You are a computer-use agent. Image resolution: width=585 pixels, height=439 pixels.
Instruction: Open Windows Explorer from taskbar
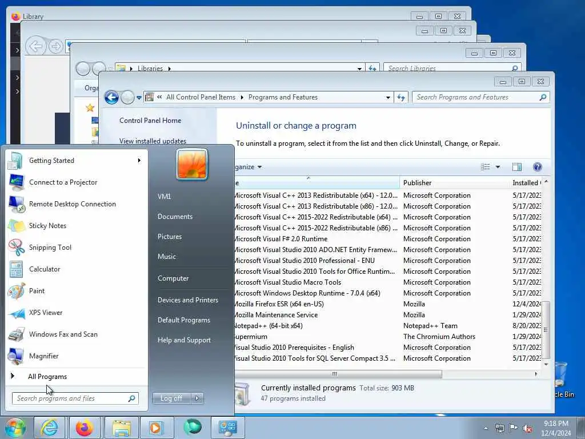point(122,428)
